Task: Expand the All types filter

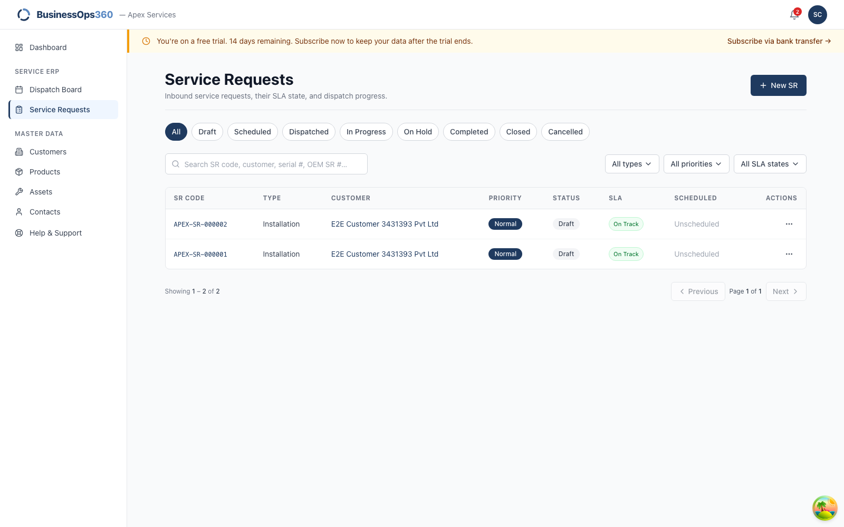Action: (x=632, y=164)
